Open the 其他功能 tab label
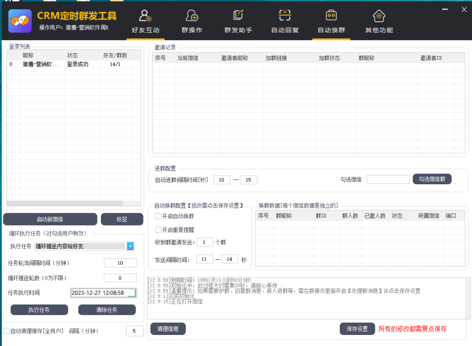 click(x=379, y=30)
